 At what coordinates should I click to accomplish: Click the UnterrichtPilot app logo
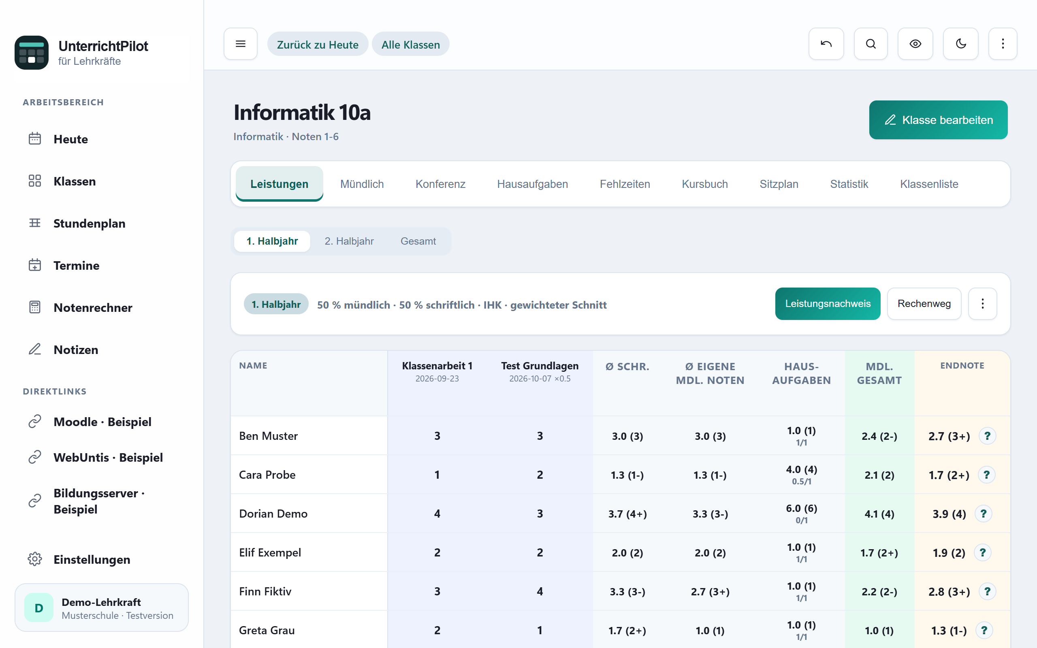[31, 52]
